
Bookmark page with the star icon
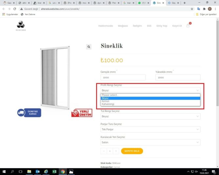point(192,9)
